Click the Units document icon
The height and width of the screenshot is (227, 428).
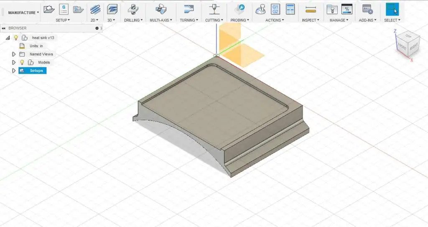click(22, 46)
